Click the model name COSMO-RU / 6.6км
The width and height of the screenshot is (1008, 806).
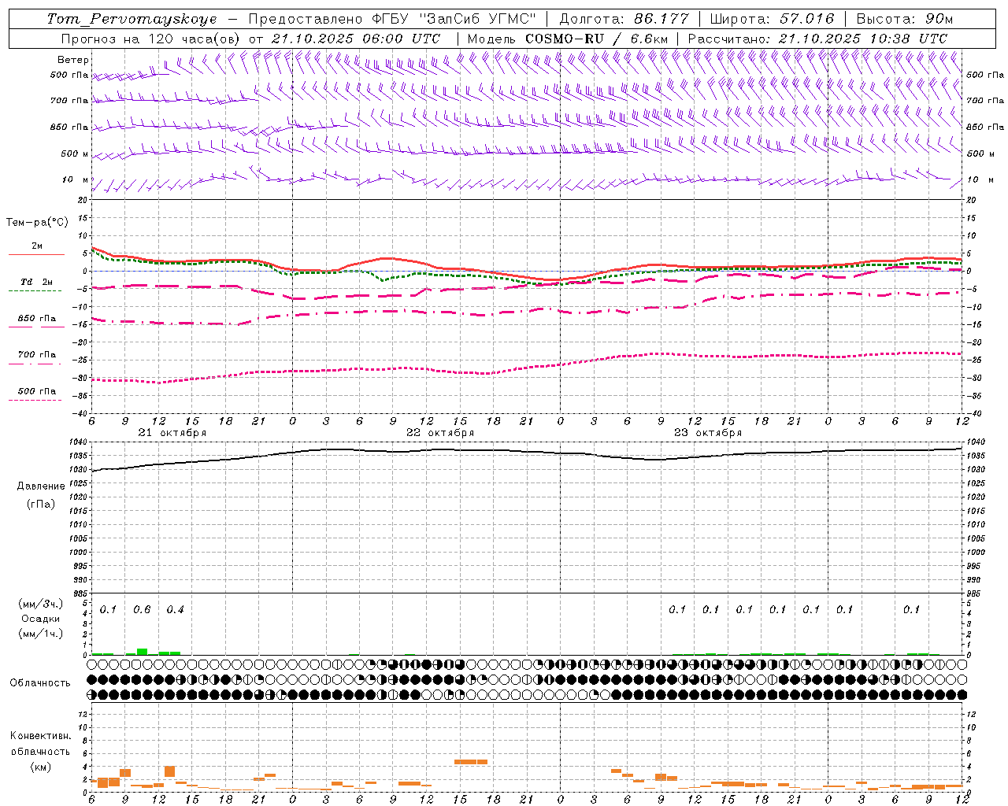pyautogui.click(x=595, y=39)
